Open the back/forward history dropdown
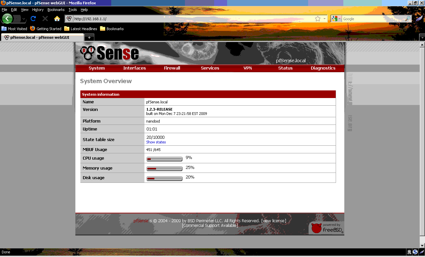 pyautogui.click(x=24, y=19)
